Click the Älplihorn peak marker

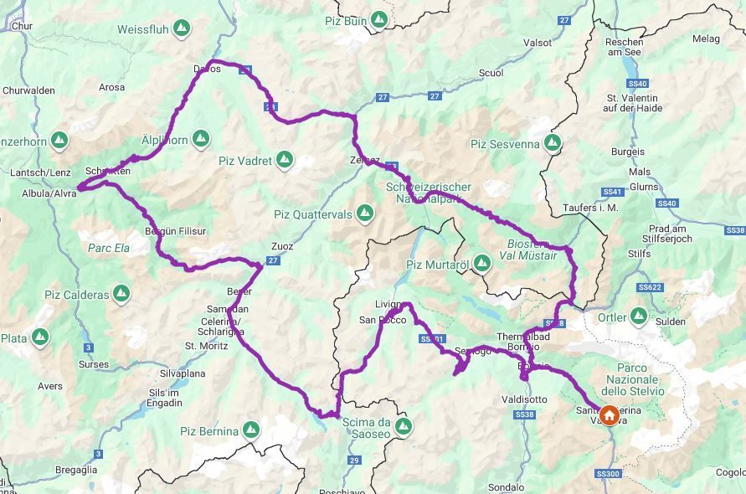(201, 139)
